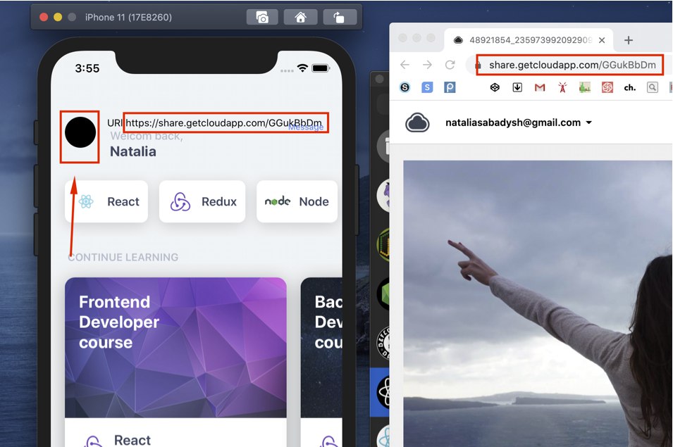Open the red swirl bookmark

coord(607,87)
